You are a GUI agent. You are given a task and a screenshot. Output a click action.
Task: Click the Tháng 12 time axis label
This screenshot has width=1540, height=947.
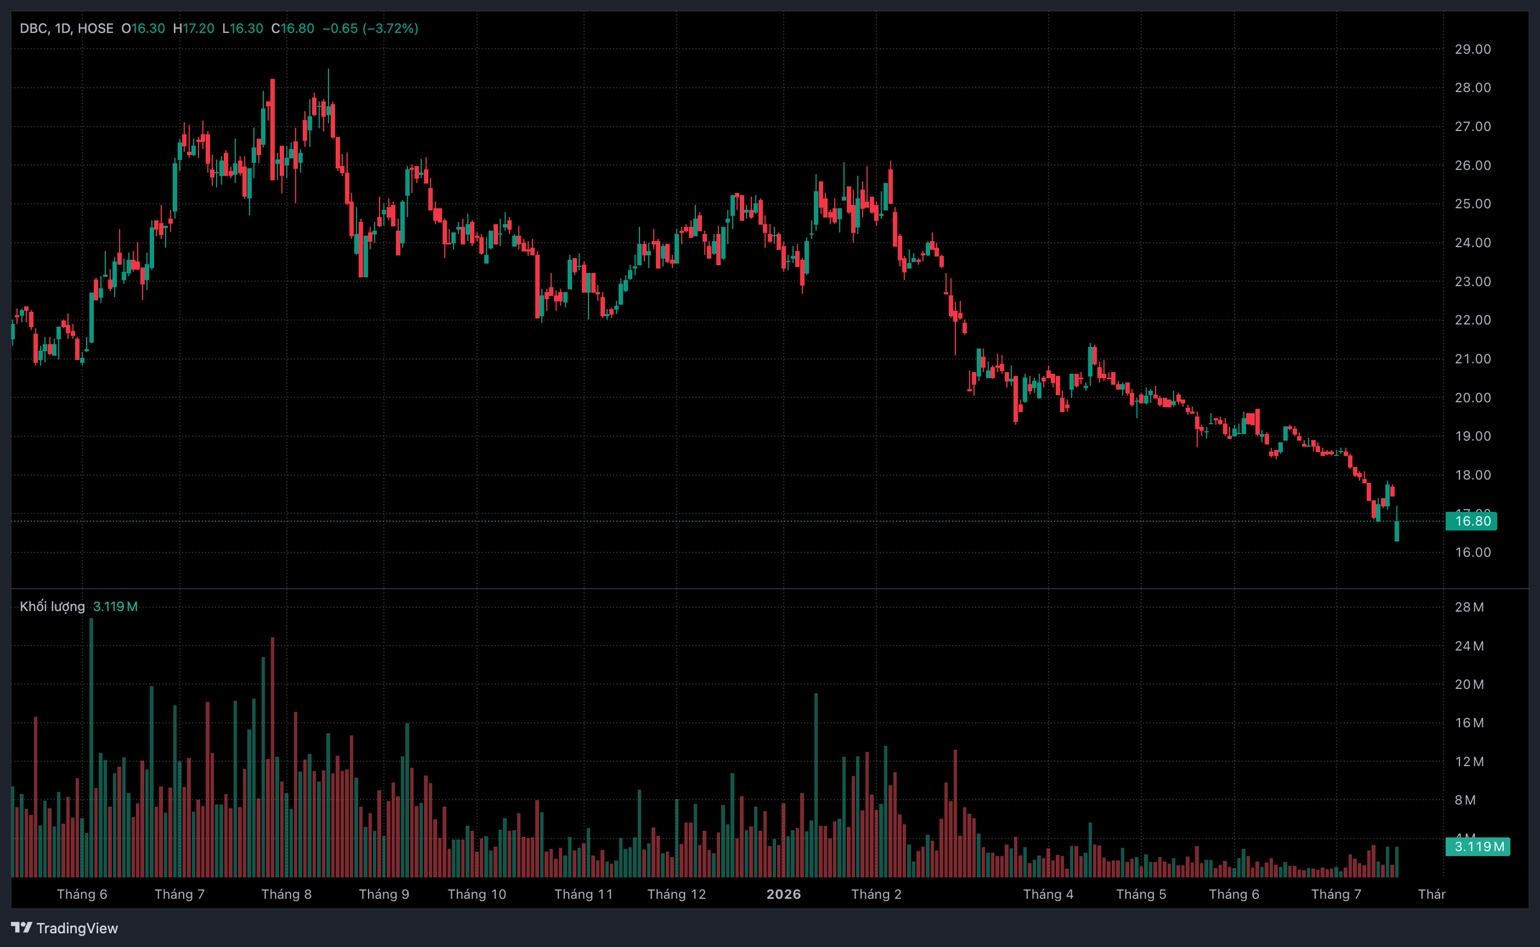[x=677, y=893]
